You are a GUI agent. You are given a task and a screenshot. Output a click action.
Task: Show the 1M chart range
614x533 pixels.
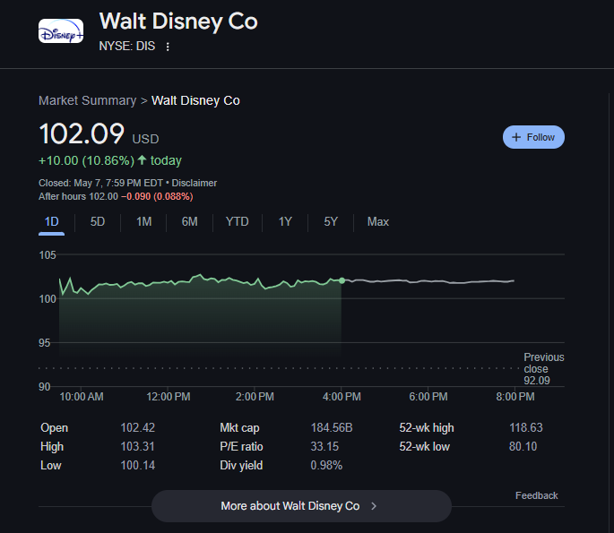143,221
